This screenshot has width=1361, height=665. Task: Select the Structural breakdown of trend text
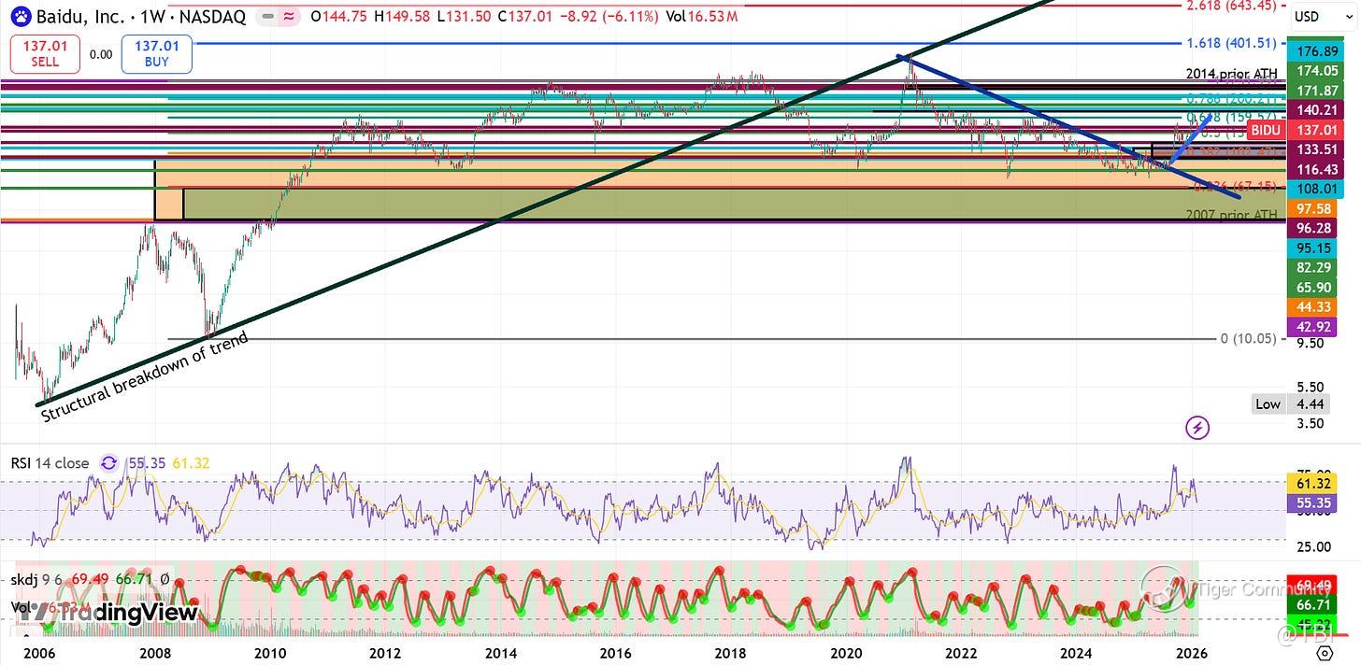coord(145,377)
